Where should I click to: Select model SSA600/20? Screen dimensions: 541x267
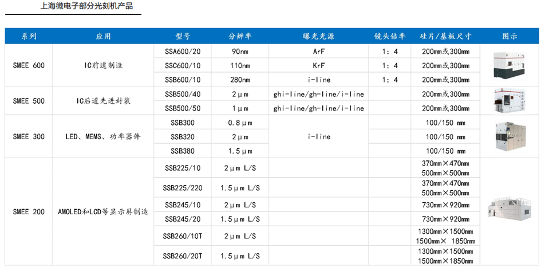tap(183, 52)
